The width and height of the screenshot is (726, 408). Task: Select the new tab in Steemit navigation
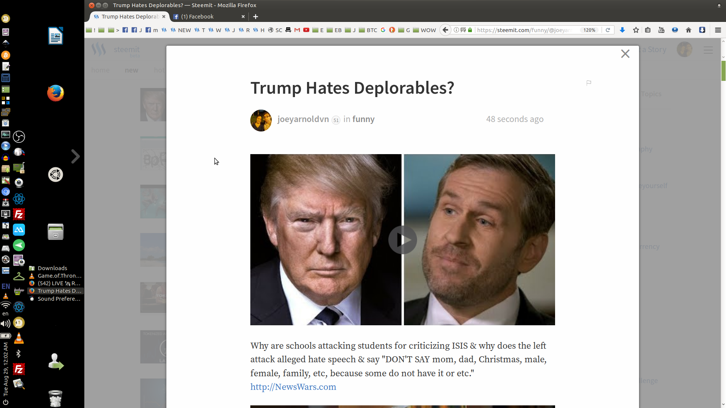coord(131,70)
